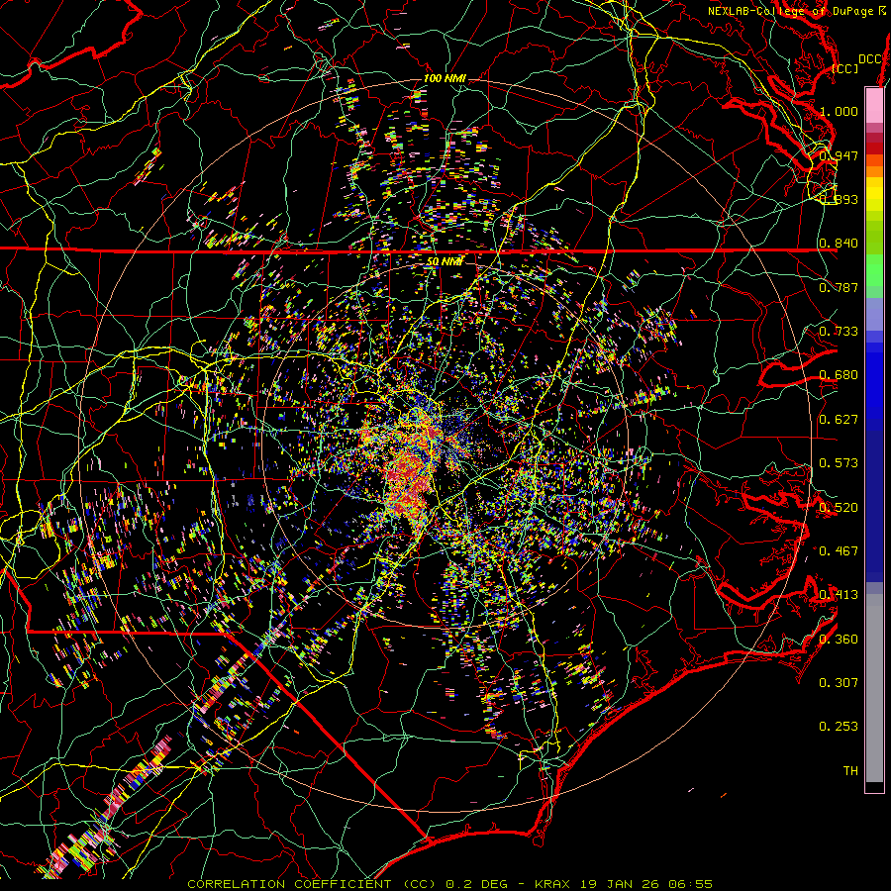Click the 0.253 scale value
891x891 pixels.
pyautogui.click(x=839, y=727)
